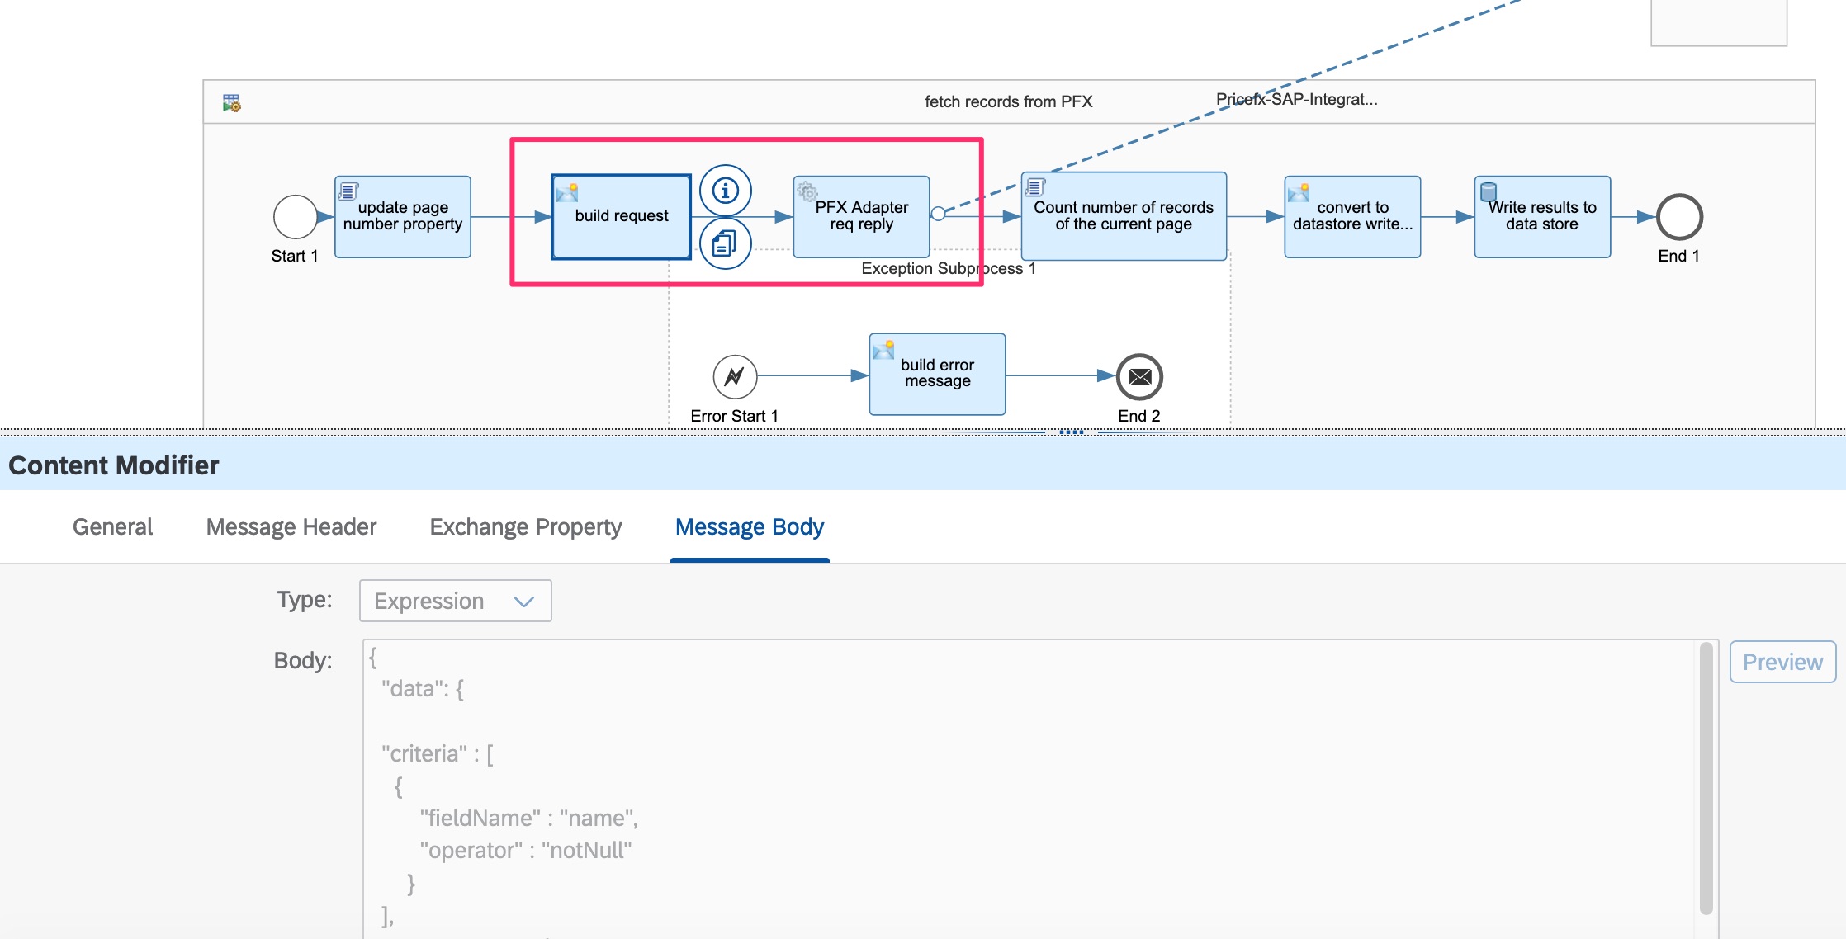
Task: Select the End 1 event circle
Action: coord(1679,217)
